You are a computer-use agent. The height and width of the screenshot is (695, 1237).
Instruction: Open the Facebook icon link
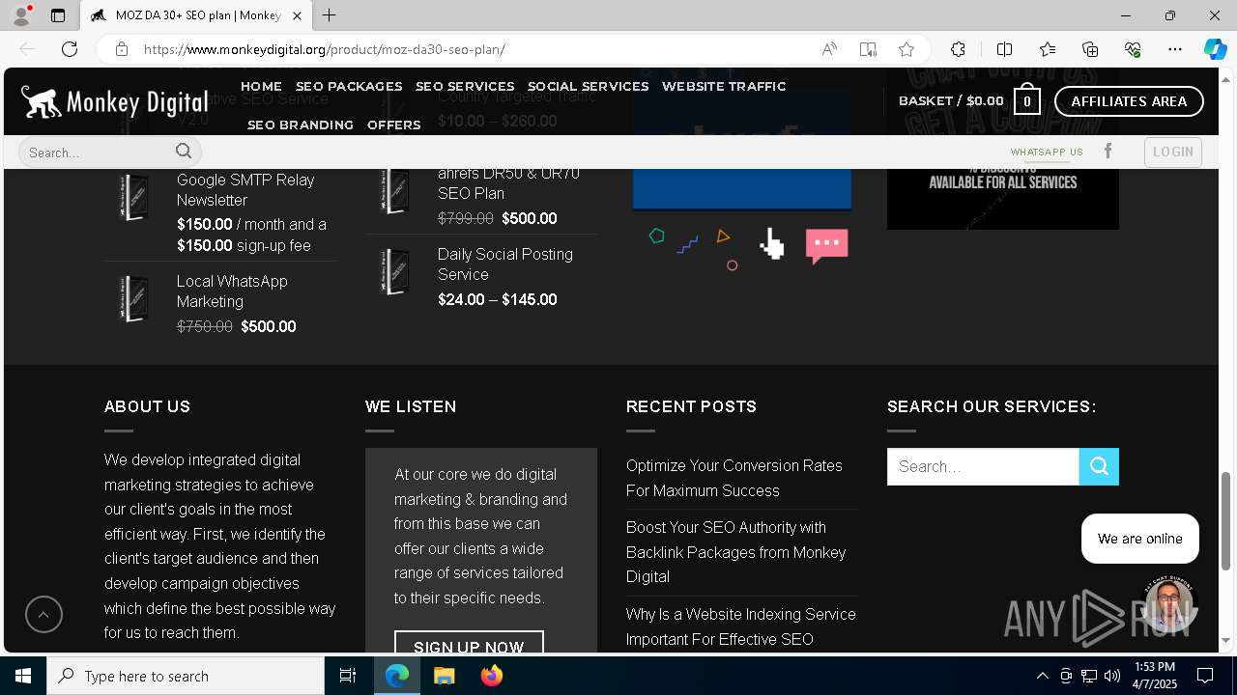(1108, 151)
